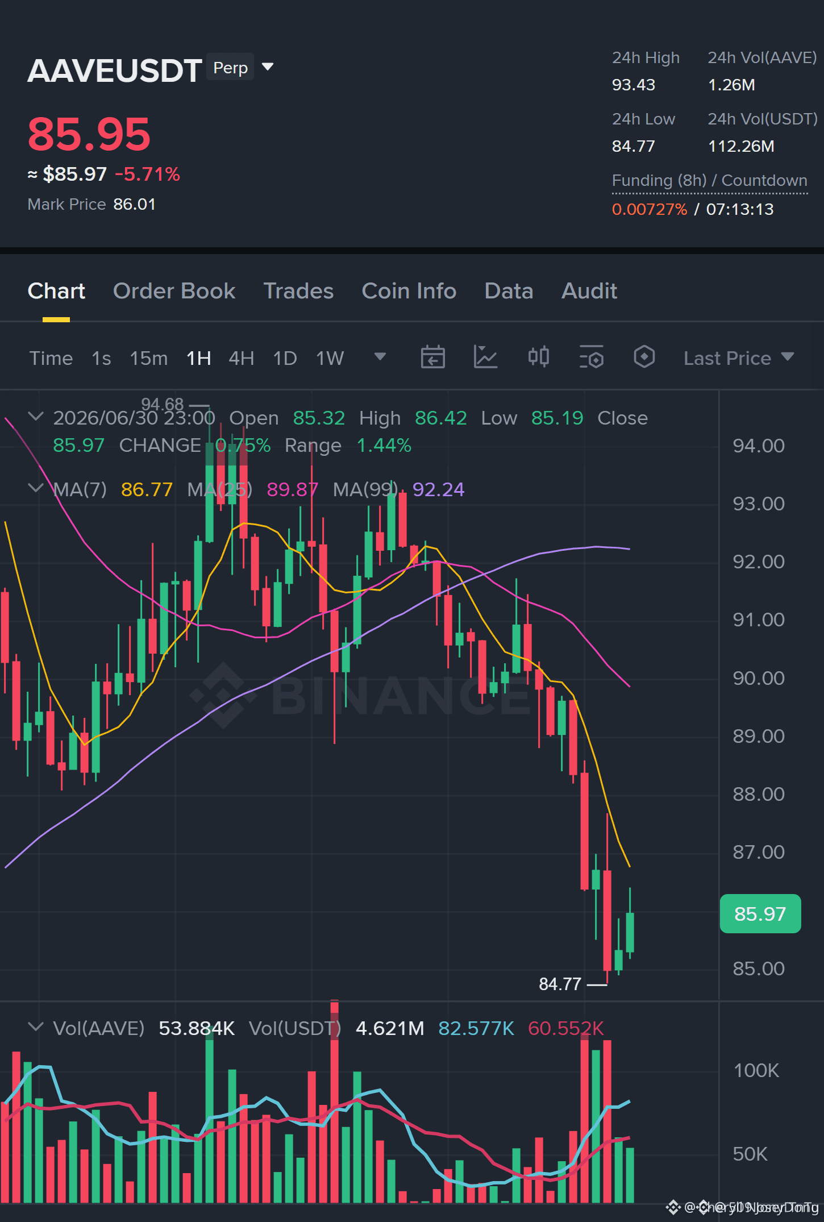Viewport: 824px width, 1222px height.
Task: Tap the Perp contract type badge
Action: coord(230,68)
